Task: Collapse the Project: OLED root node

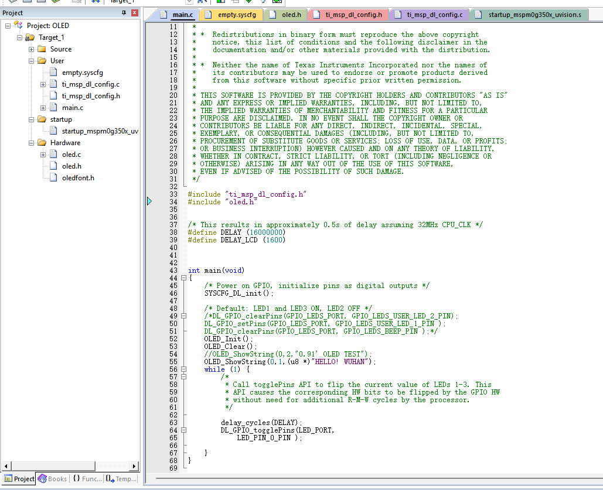Action: (8, 26)
